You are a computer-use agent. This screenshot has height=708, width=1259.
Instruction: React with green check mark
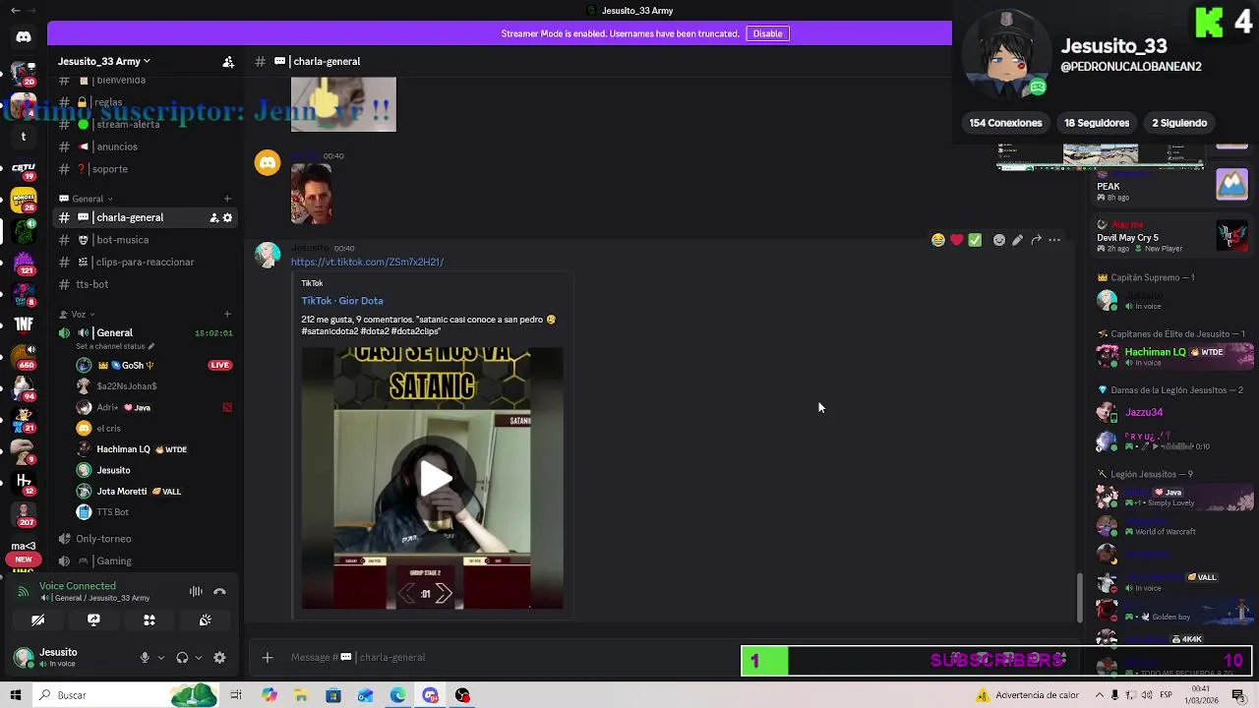coord(975,240)
